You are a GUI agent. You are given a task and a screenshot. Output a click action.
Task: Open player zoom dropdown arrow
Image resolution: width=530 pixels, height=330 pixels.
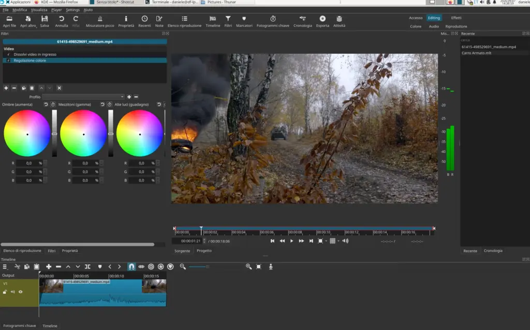326,241
